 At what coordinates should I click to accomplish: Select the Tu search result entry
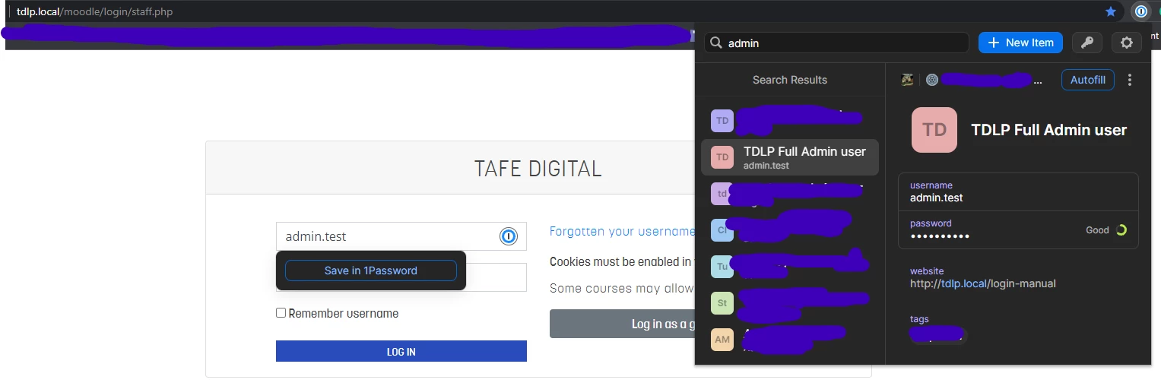pyautogui.click(x=789, y=267)
